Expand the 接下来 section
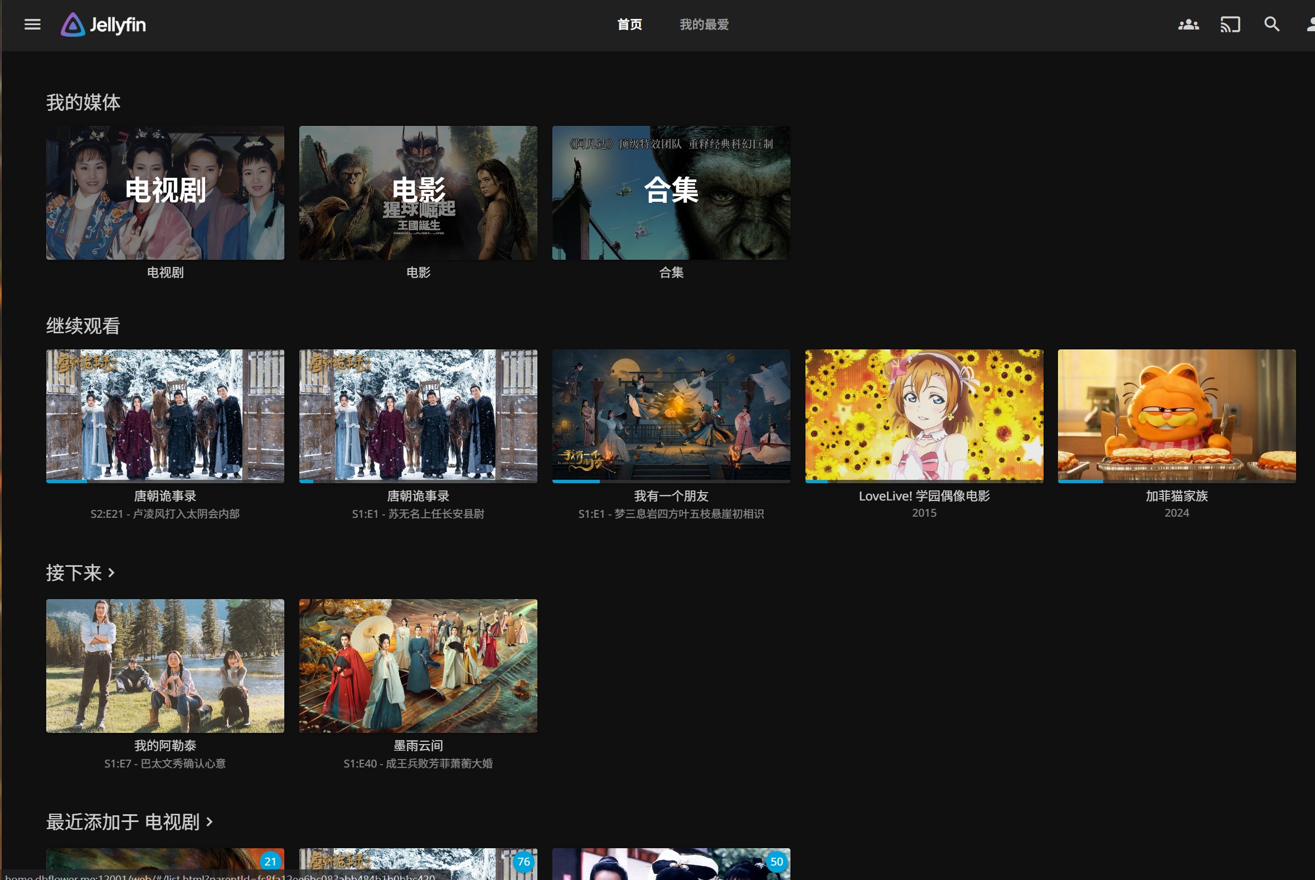Image resolution: width=1315 pixels, height=880 pixels. [80, 573]
